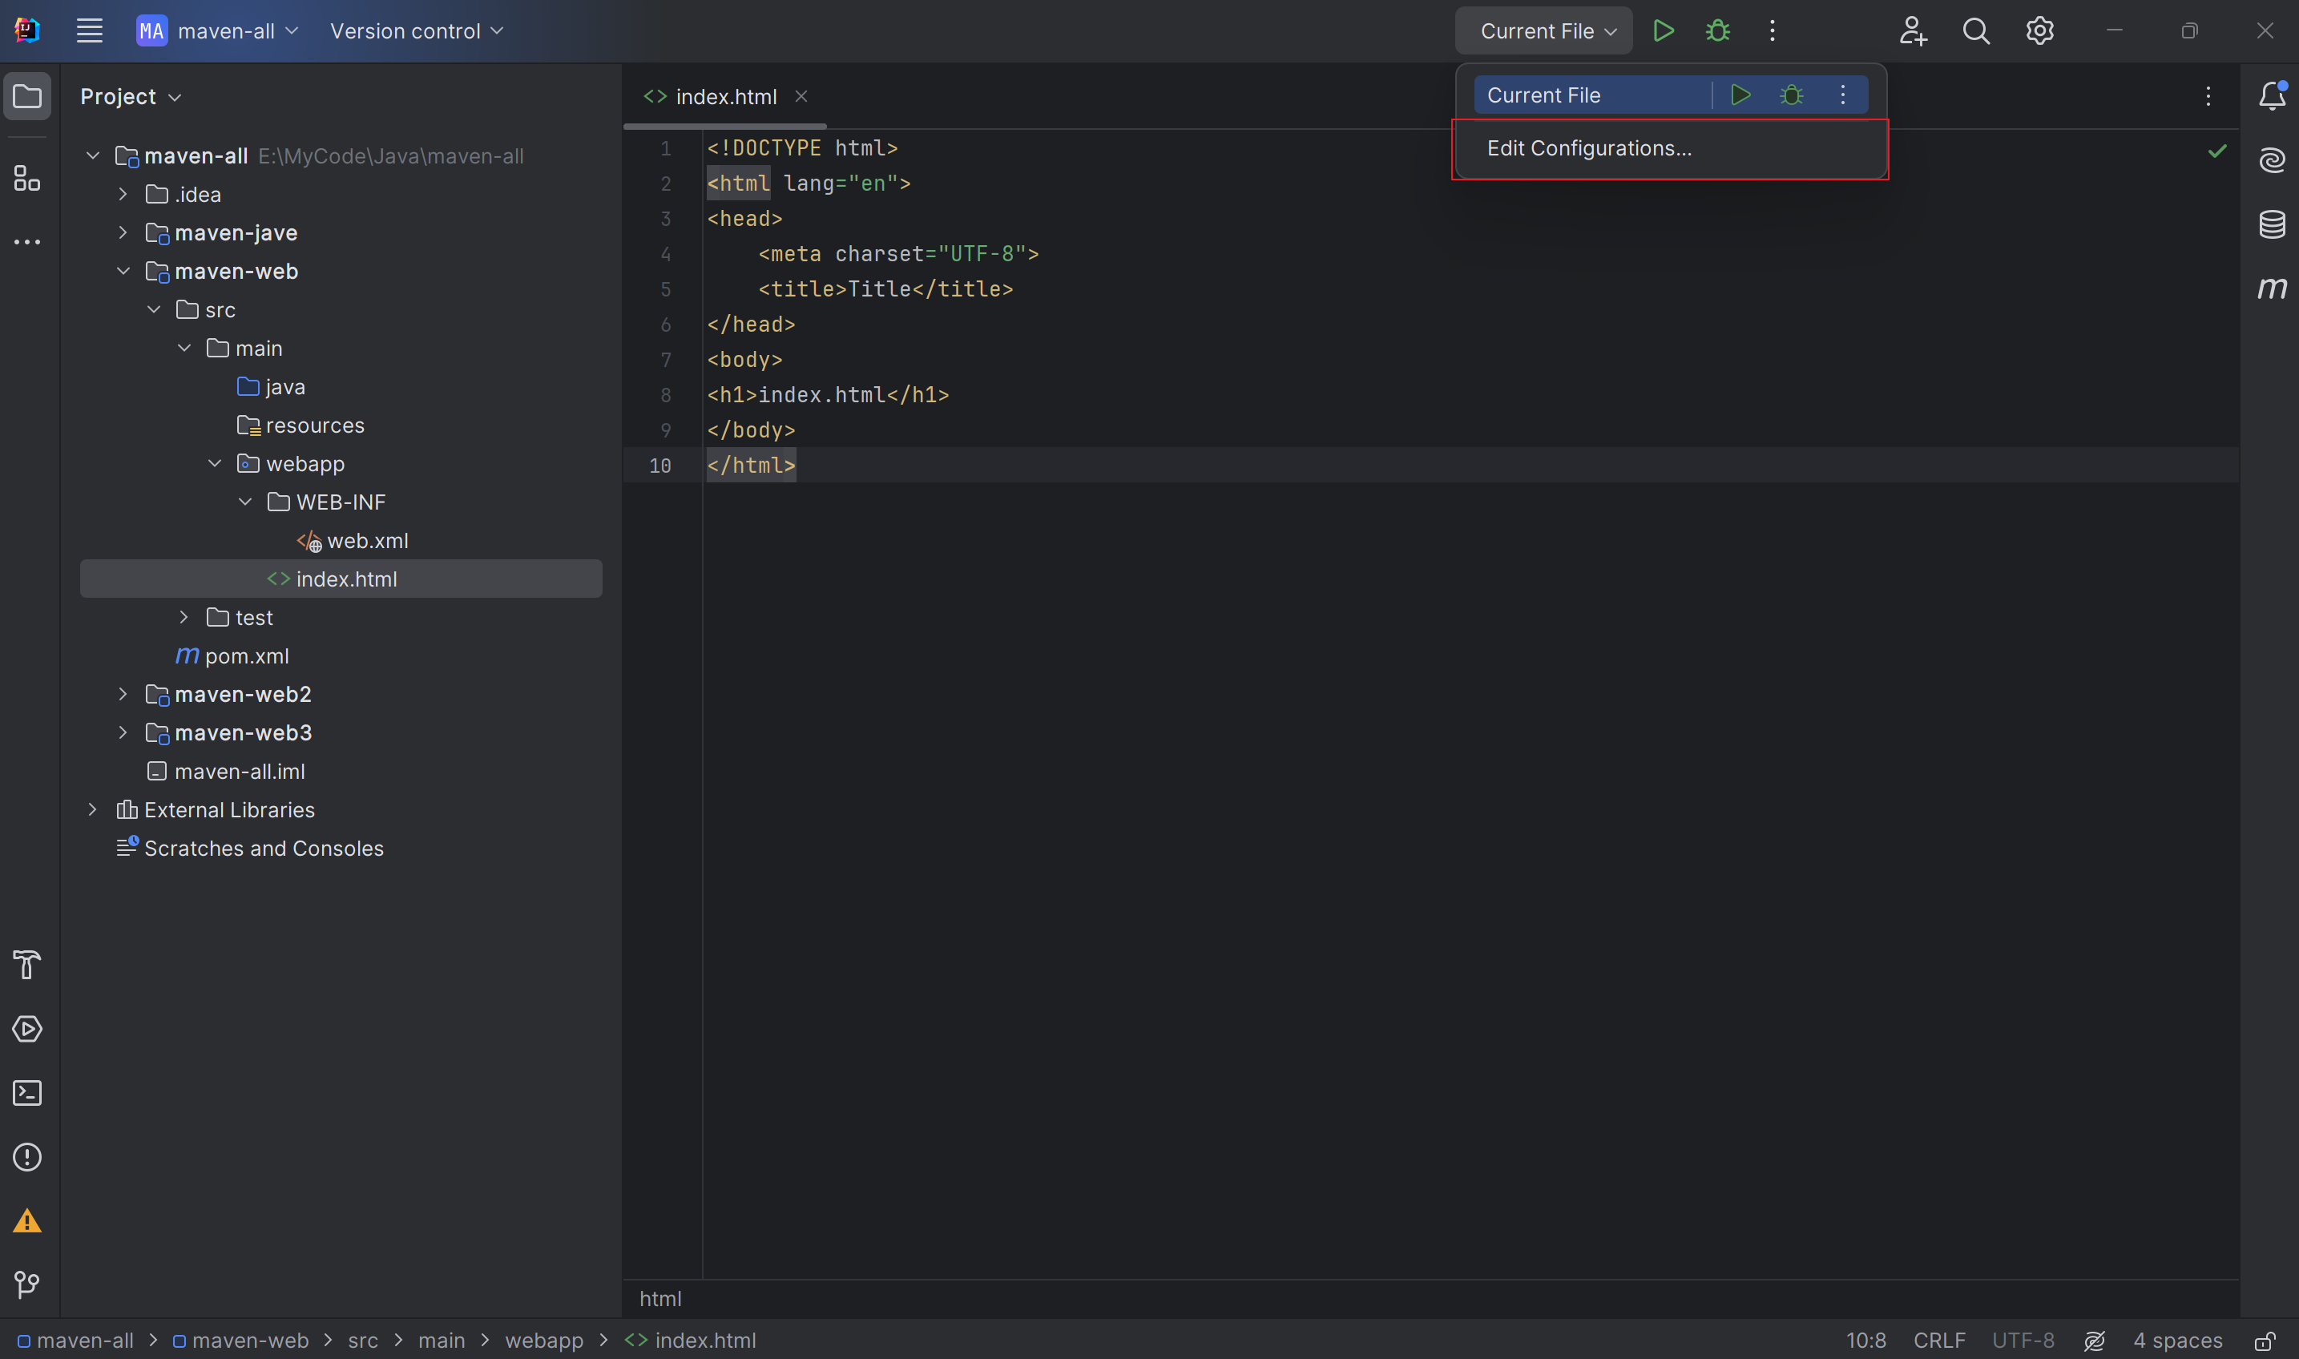Open the Database tool window

click(x=2273, y=224)
